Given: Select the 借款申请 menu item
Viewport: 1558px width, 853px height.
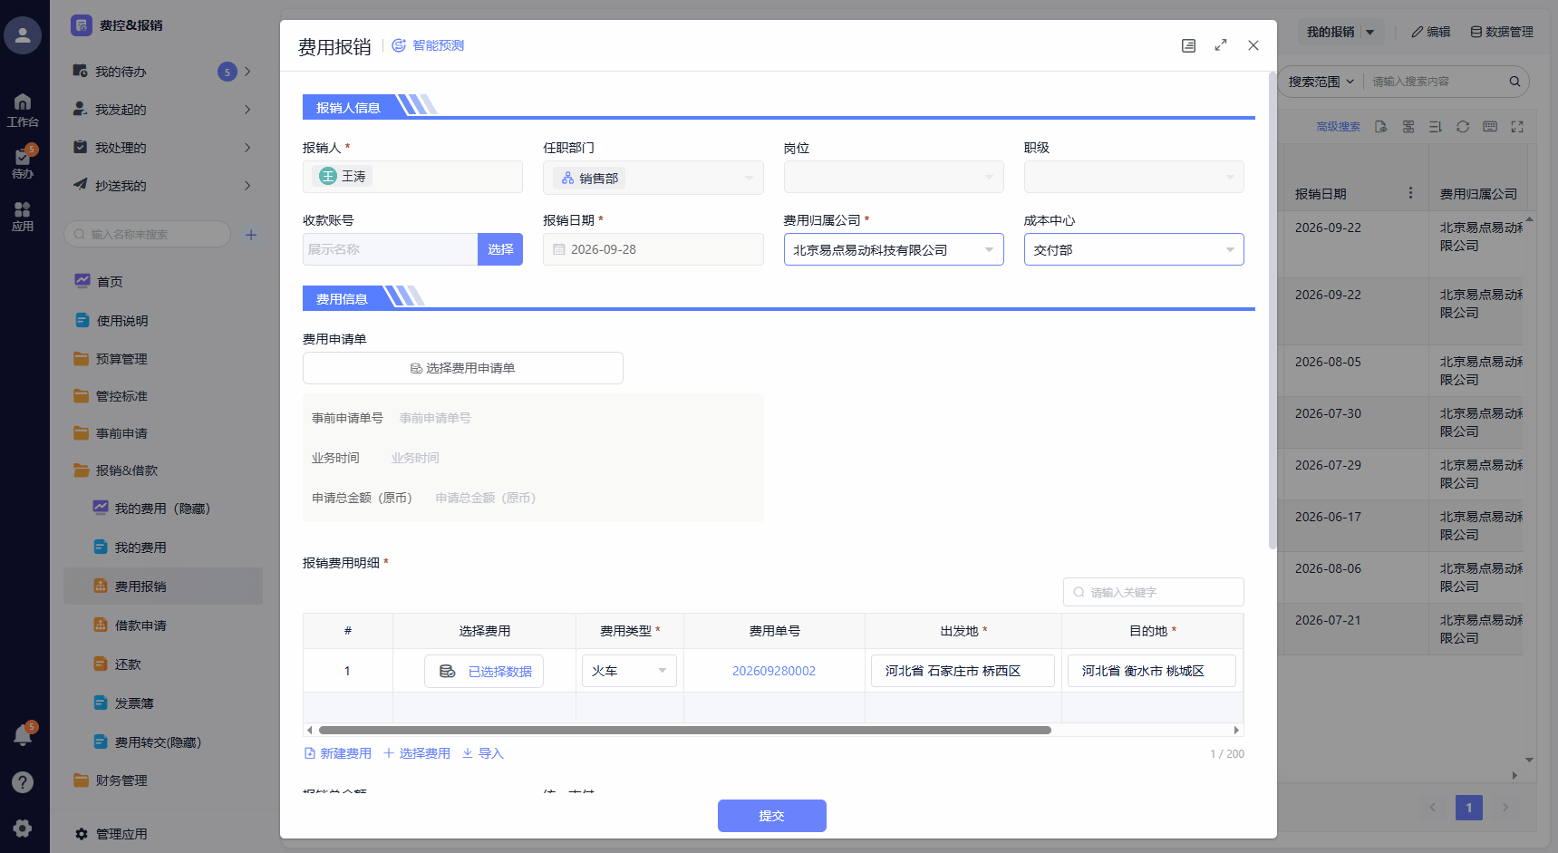Looking at the screenshot, I should [x=163, y=625].
